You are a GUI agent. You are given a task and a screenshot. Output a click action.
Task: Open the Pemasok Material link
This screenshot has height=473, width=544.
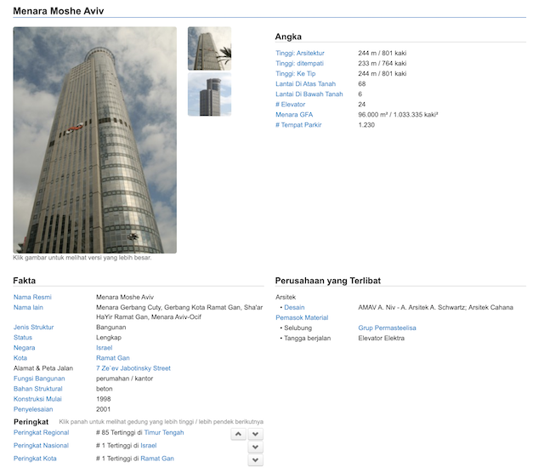coord(302,317)
